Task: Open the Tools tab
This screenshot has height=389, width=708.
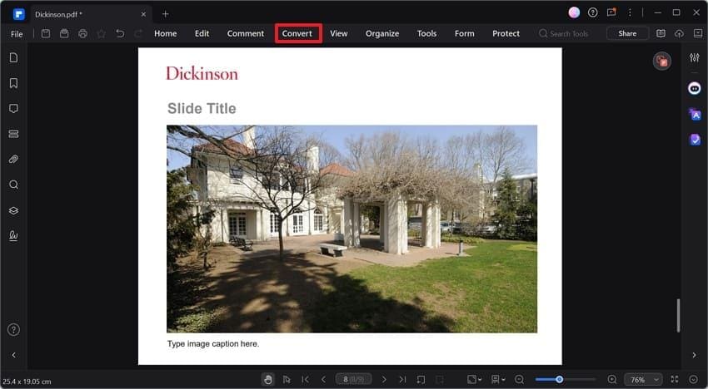Action: tap(426, 33)
